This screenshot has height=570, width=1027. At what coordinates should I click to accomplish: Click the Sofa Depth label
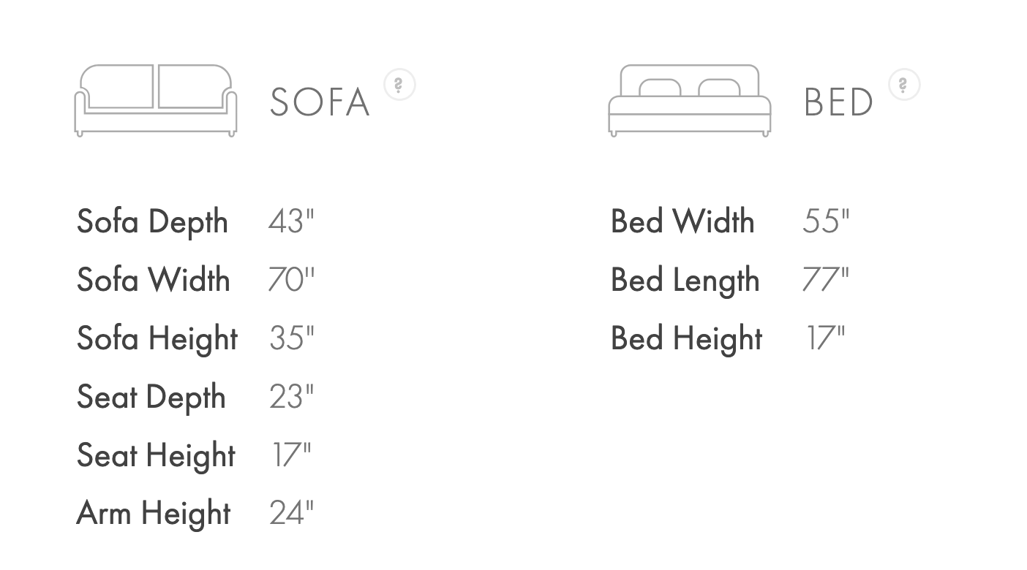(x=152, y=221)
